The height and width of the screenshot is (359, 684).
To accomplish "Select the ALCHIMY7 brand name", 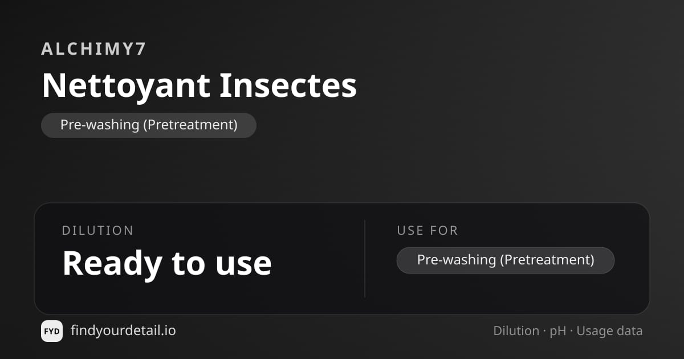I will click(94, 49).
